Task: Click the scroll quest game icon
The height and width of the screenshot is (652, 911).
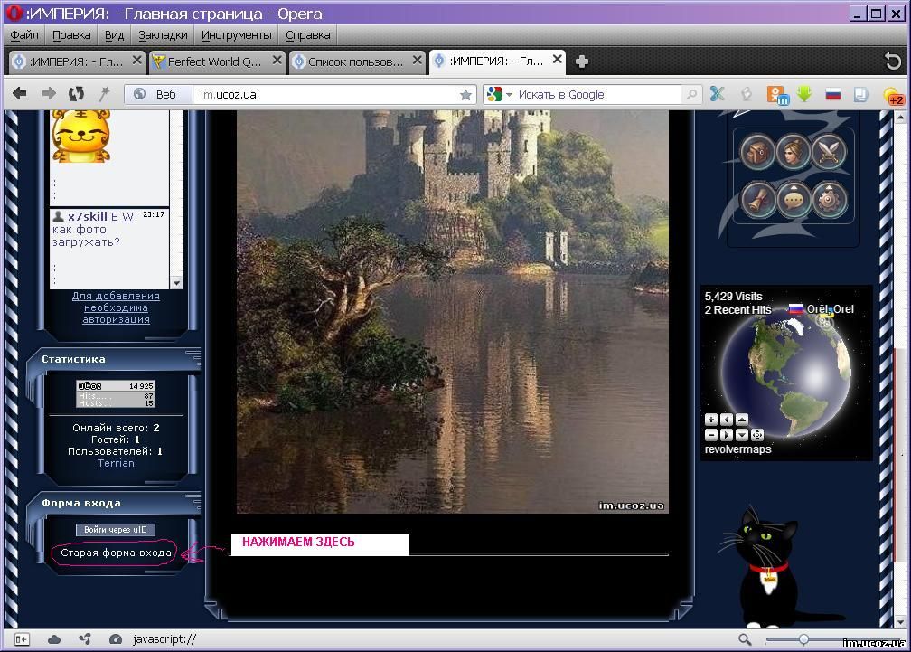Action: pos(757,200)
